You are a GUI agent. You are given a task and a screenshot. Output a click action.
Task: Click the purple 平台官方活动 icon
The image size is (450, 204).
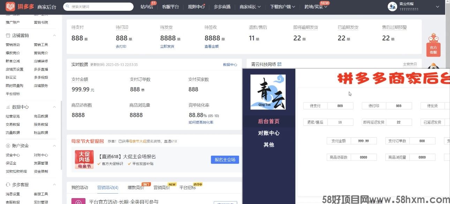coord(78,201)
